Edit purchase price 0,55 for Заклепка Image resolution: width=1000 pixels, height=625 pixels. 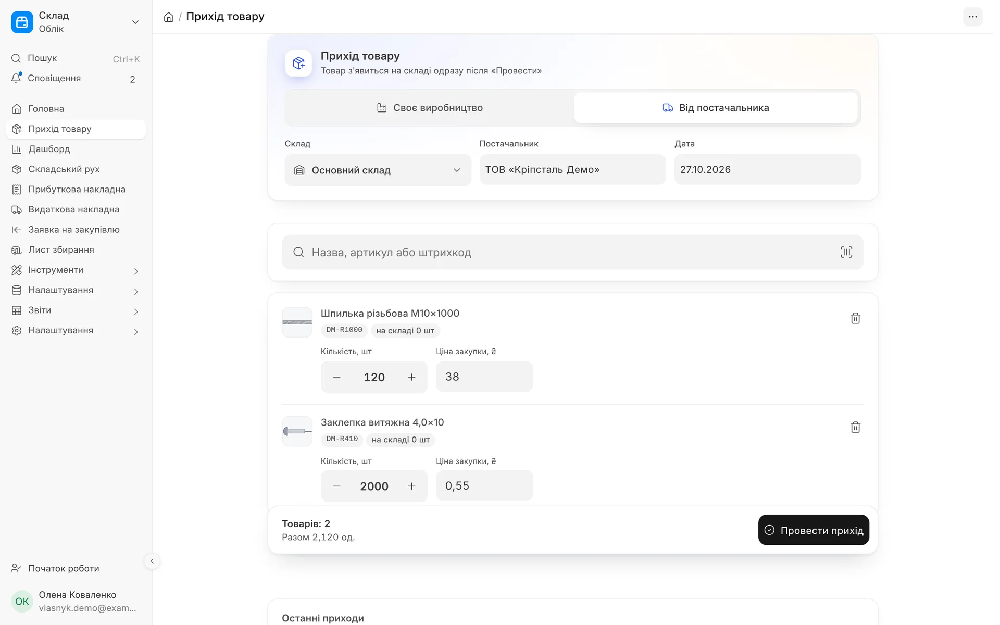(x=484, y=485)
